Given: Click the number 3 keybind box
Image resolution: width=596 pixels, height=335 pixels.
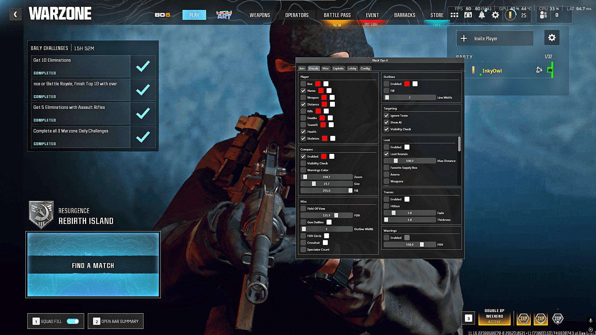Looking at the screenshot, I should [468, 318].
